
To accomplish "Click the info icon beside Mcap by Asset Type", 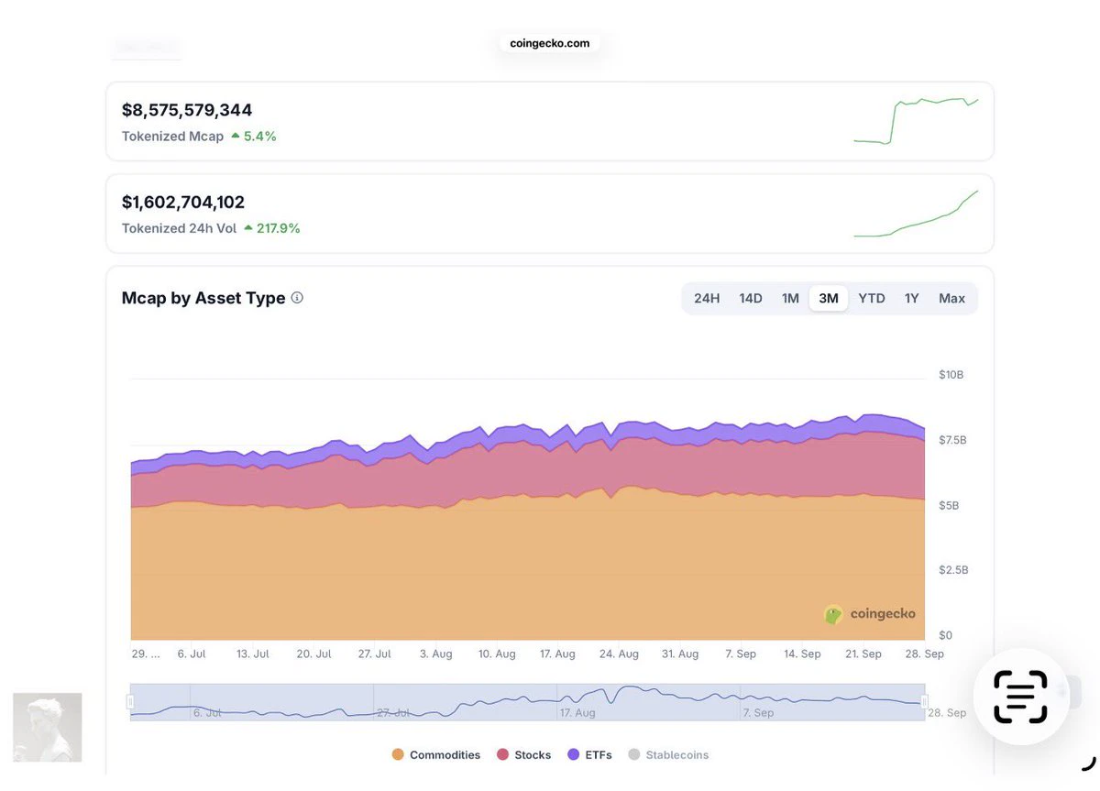I will [x=297, y=298].
